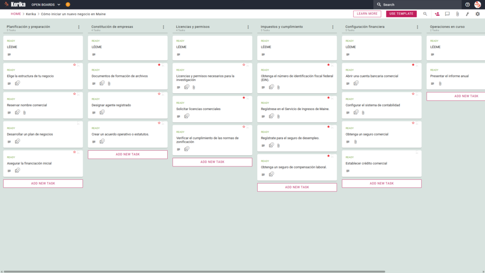Toggle star on Crear un acuerdo operativo
This screenshot has height=273, width=485.
point(159,123)
